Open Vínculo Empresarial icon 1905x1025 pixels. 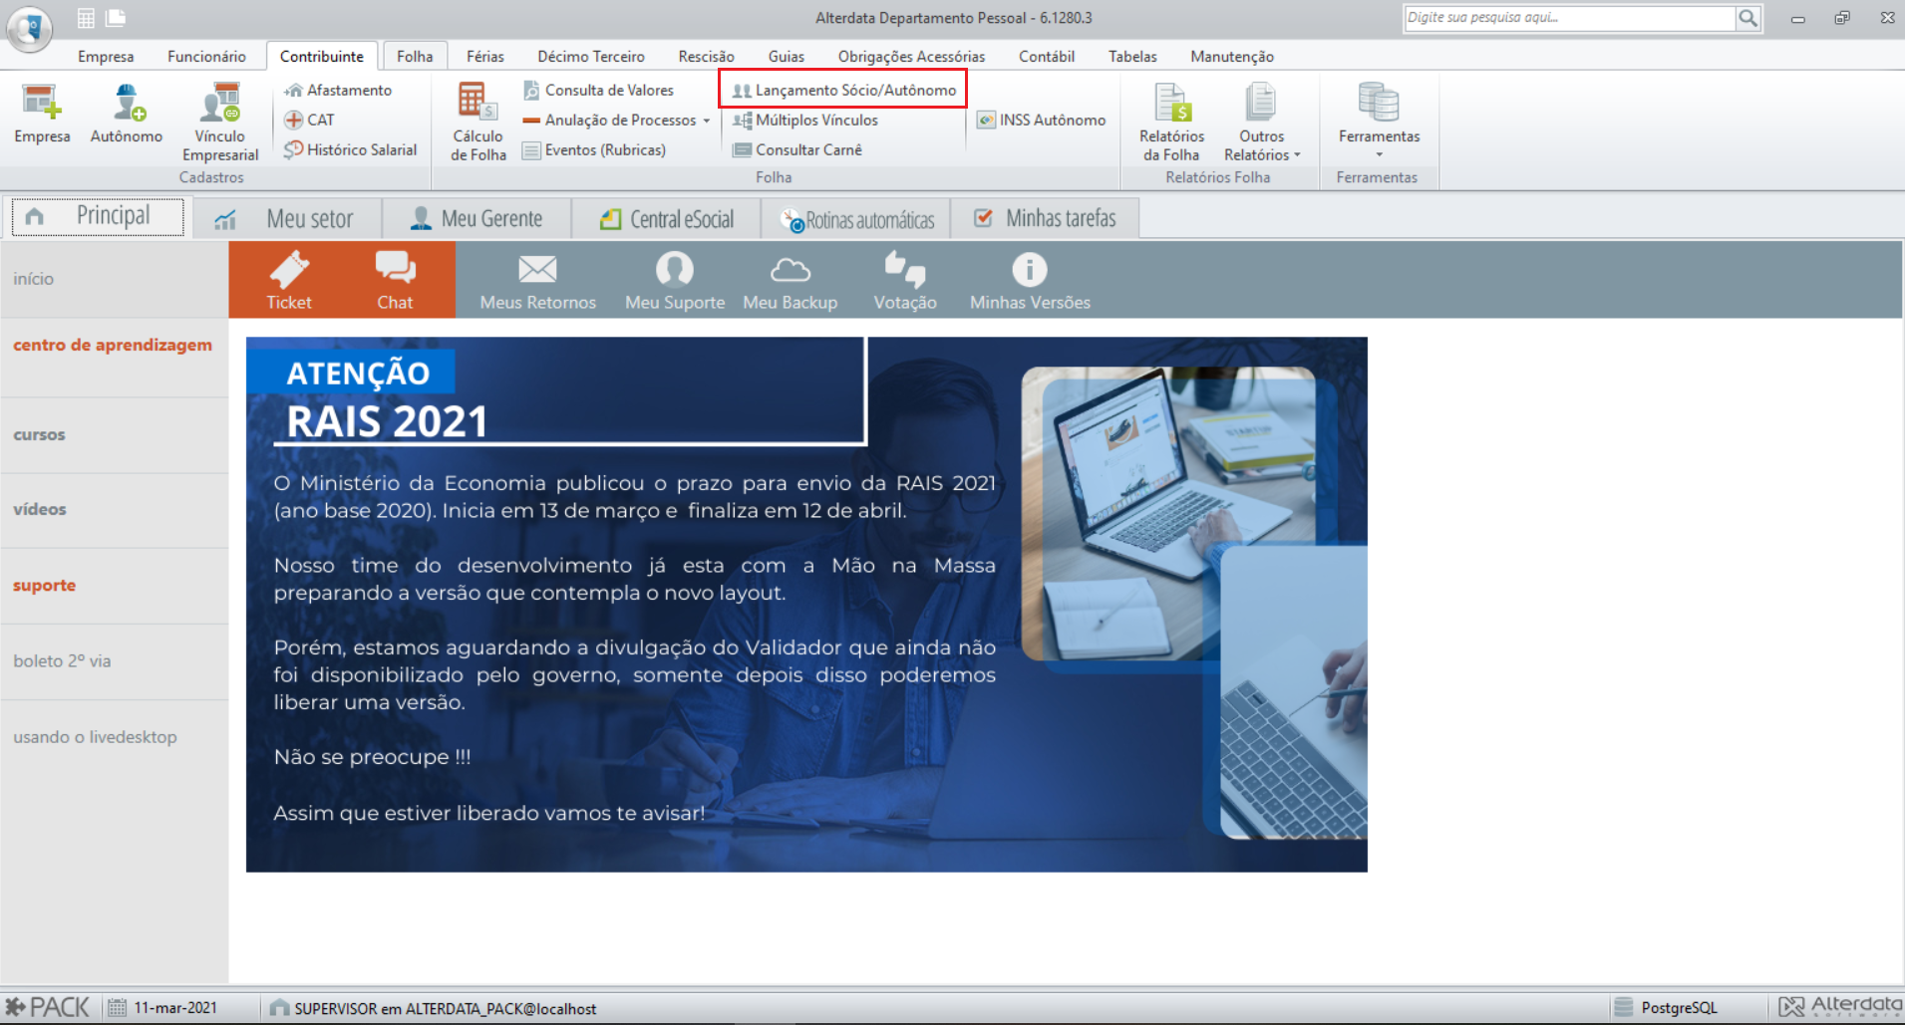click(220, 122)
